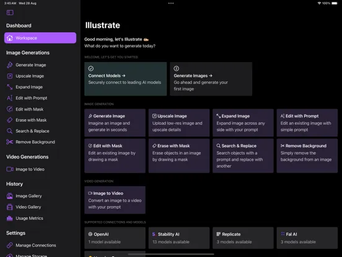Check the battery indicator icon
This screenshot has height=257, width=342.
[x=335, y=3]
